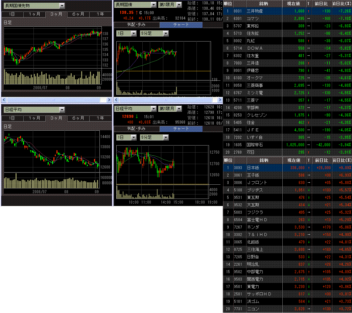Sort gainers table by 前日比 column header

pyautogui.click(x=322, y=160)
